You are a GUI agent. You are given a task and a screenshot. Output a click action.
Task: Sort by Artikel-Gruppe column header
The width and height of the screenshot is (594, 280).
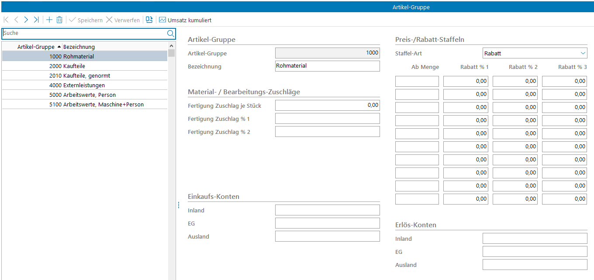coord(36,47)
